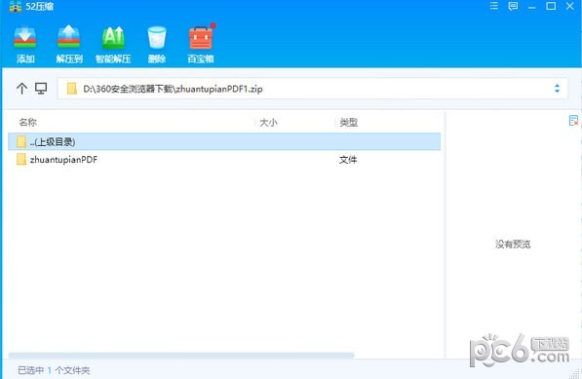This screenshot has height=379, width=582.
Task: Click the folder icon of 上级目录
Action: 21,141
